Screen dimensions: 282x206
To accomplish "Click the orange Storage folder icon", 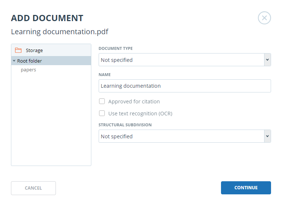I will pyautogui.click(x=18, y=50).
